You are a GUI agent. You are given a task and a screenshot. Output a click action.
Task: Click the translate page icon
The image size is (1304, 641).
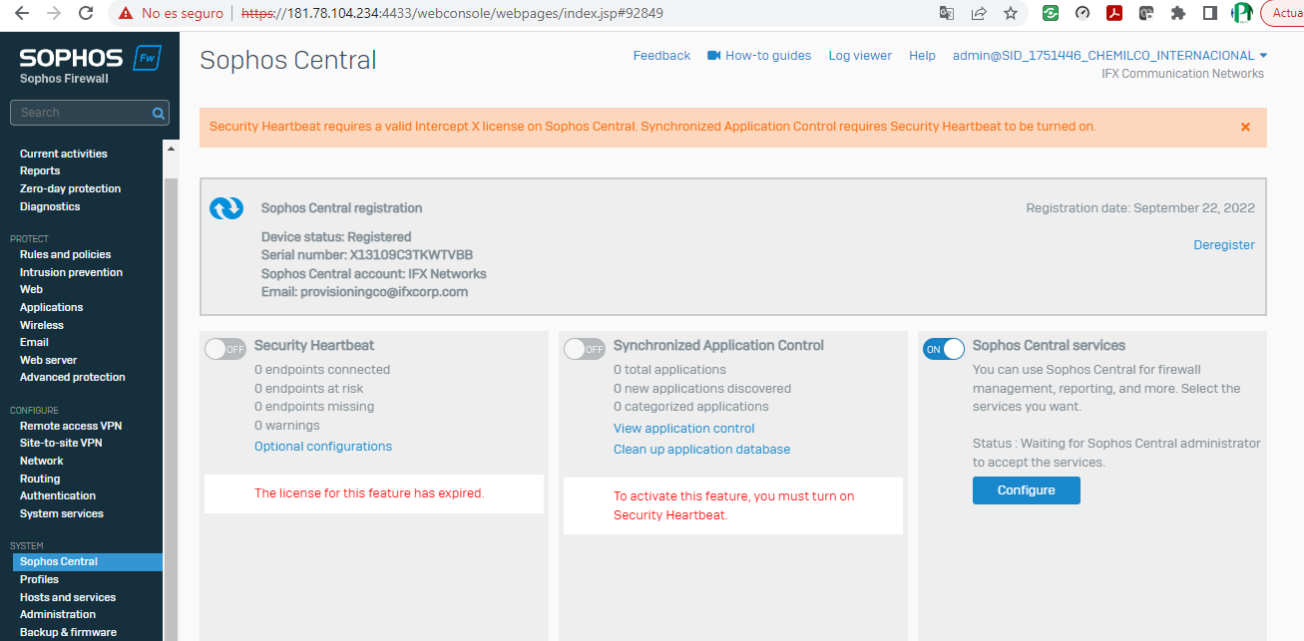pos(947,14)
